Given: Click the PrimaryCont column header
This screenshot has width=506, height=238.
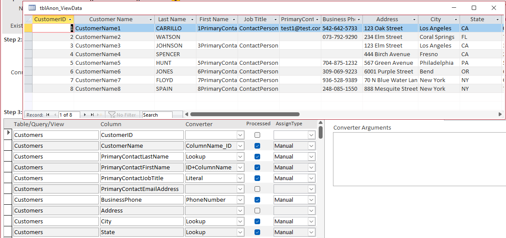Looking at the screenshot, I should (x=300, y=19).
